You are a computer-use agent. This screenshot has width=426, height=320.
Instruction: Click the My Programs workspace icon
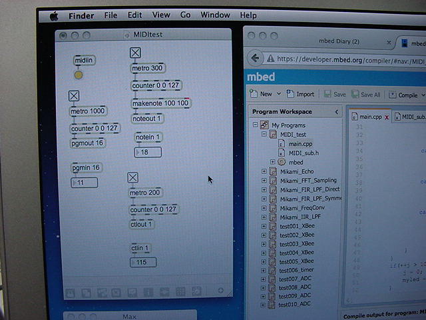click(x=264, y=125)
